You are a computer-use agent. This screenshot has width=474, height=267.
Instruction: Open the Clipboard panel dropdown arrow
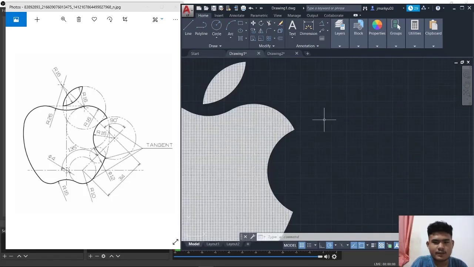pyautogui.click(x=433, y=46)
